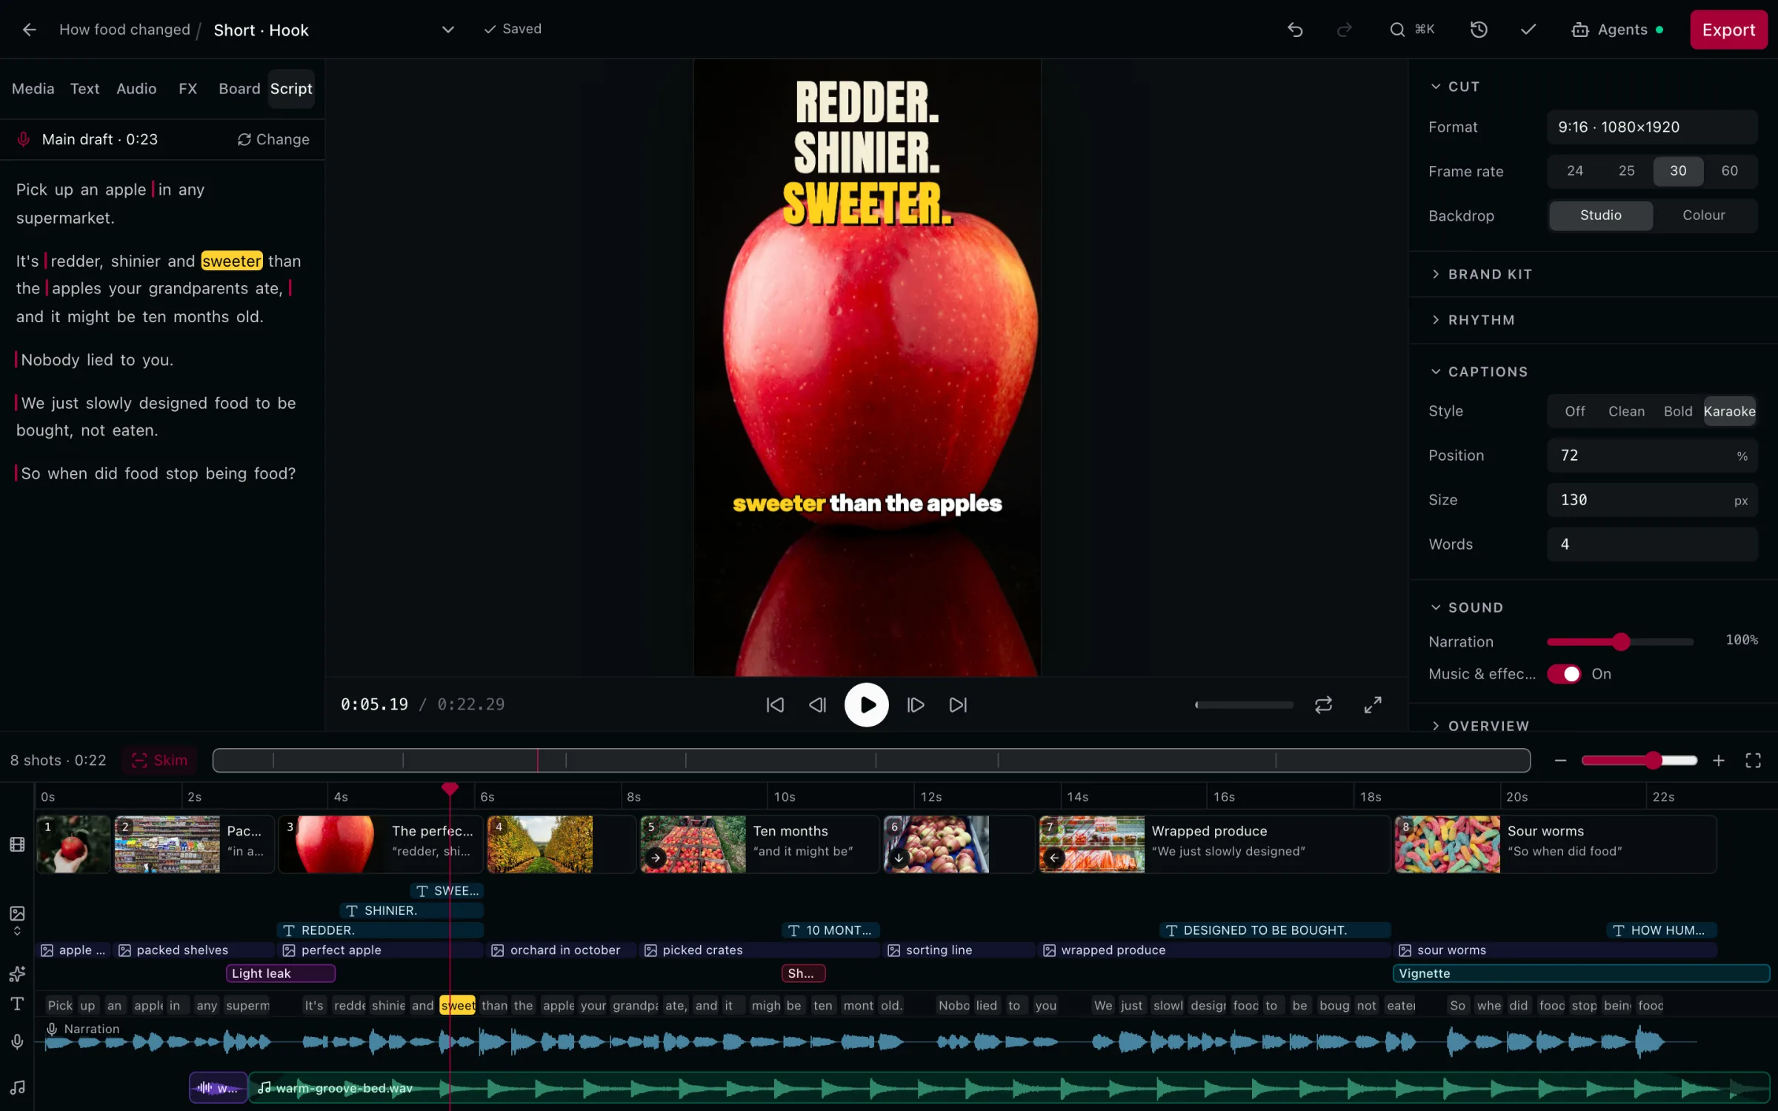Expand the OVERVIEW section

coord(1479,726)
